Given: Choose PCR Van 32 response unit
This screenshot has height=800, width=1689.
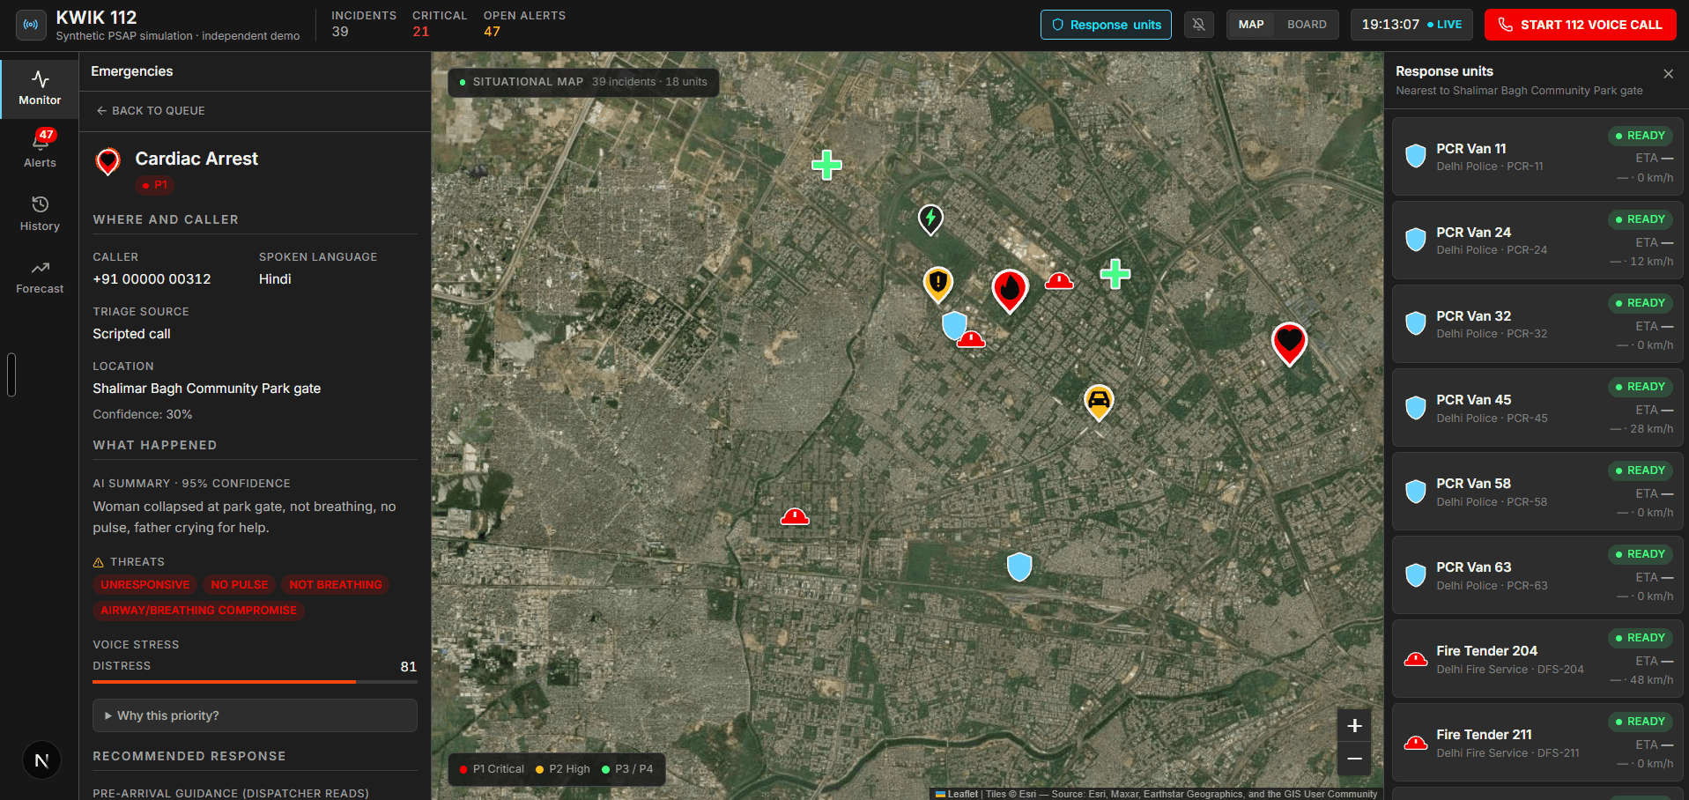Looking at the screenshot, I should [x=1537, y=324].
